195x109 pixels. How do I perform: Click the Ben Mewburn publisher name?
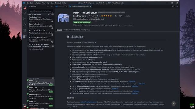click(x=80, y=16)
